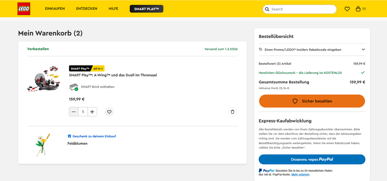Decrease quantity with minus button

coord(74,112)
